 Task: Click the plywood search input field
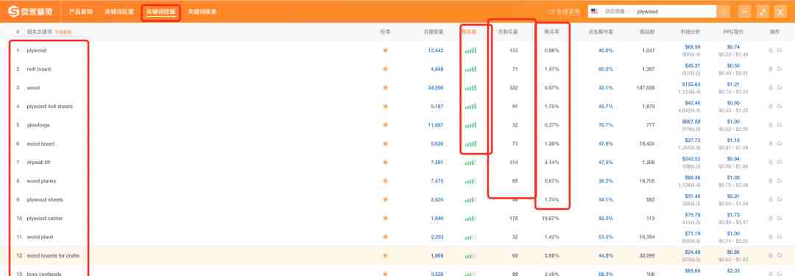tap(675, 12)
